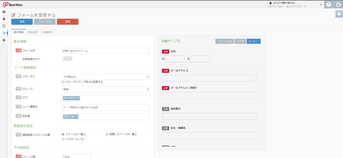Expand the sidebar with the double-arrow icon

pos(4,46)
